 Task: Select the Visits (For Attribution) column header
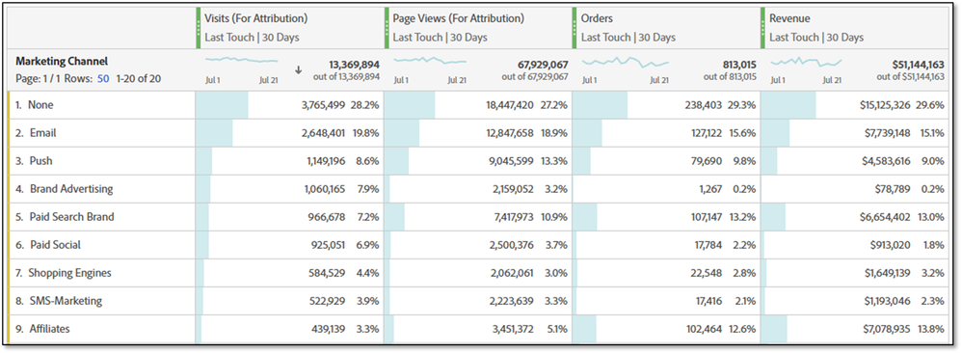[x=255, y=18]
